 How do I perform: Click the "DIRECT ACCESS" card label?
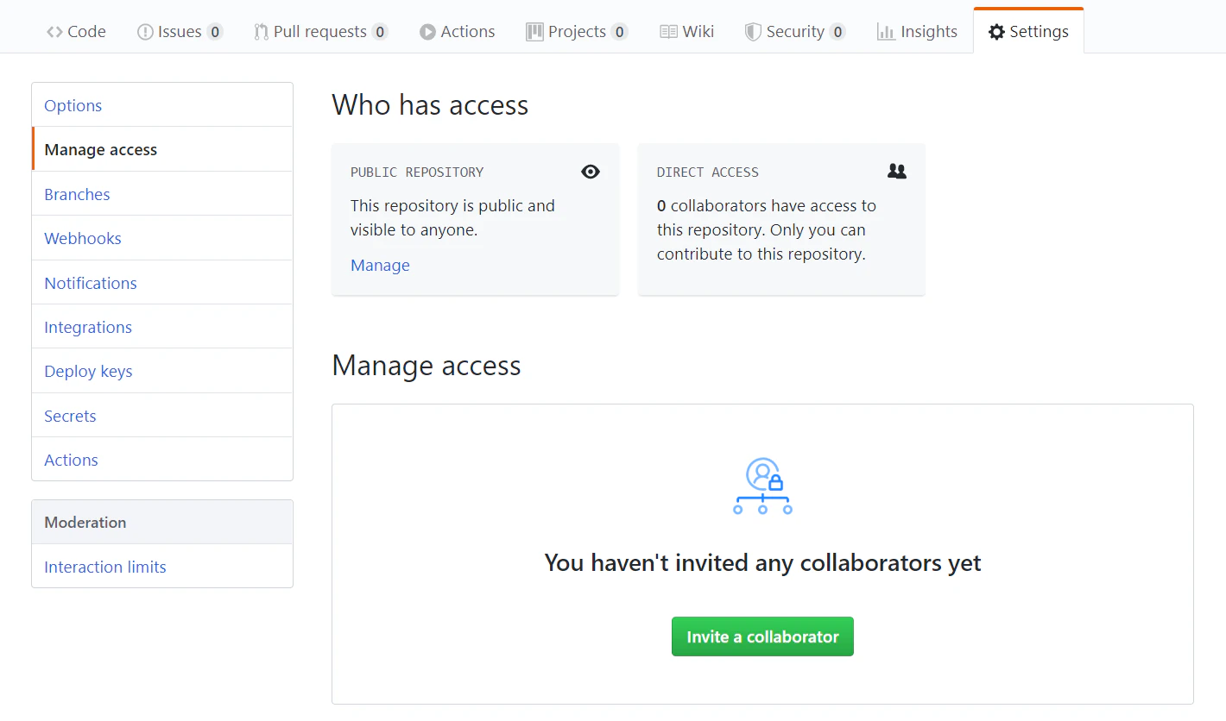point(708,172)
